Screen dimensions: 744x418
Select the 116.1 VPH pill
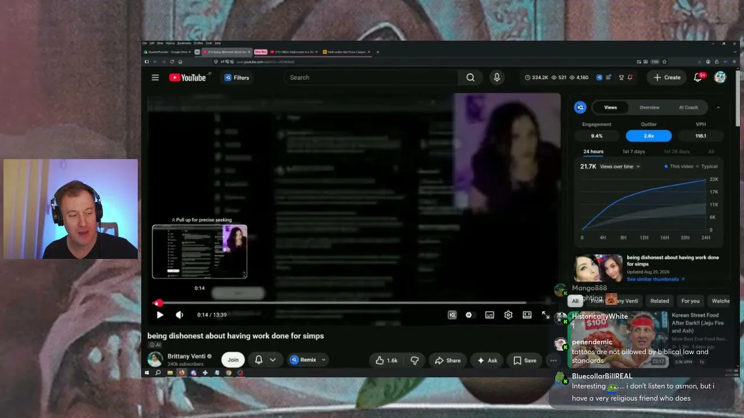click(x=701, y=136)
